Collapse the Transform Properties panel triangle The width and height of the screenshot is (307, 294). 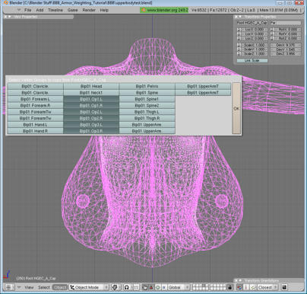click(240, 17)
